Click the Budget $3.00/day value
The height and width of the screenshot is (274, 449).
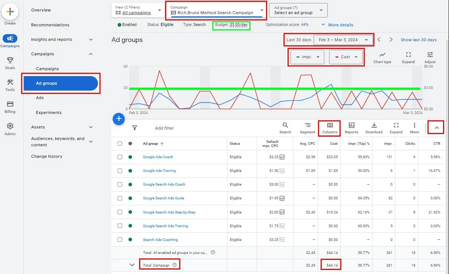pyautogui.click(x=239, y=25)
